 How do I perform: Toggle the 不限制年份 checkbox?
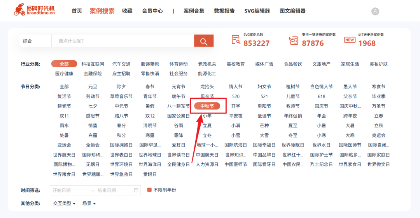click(149, 190)
